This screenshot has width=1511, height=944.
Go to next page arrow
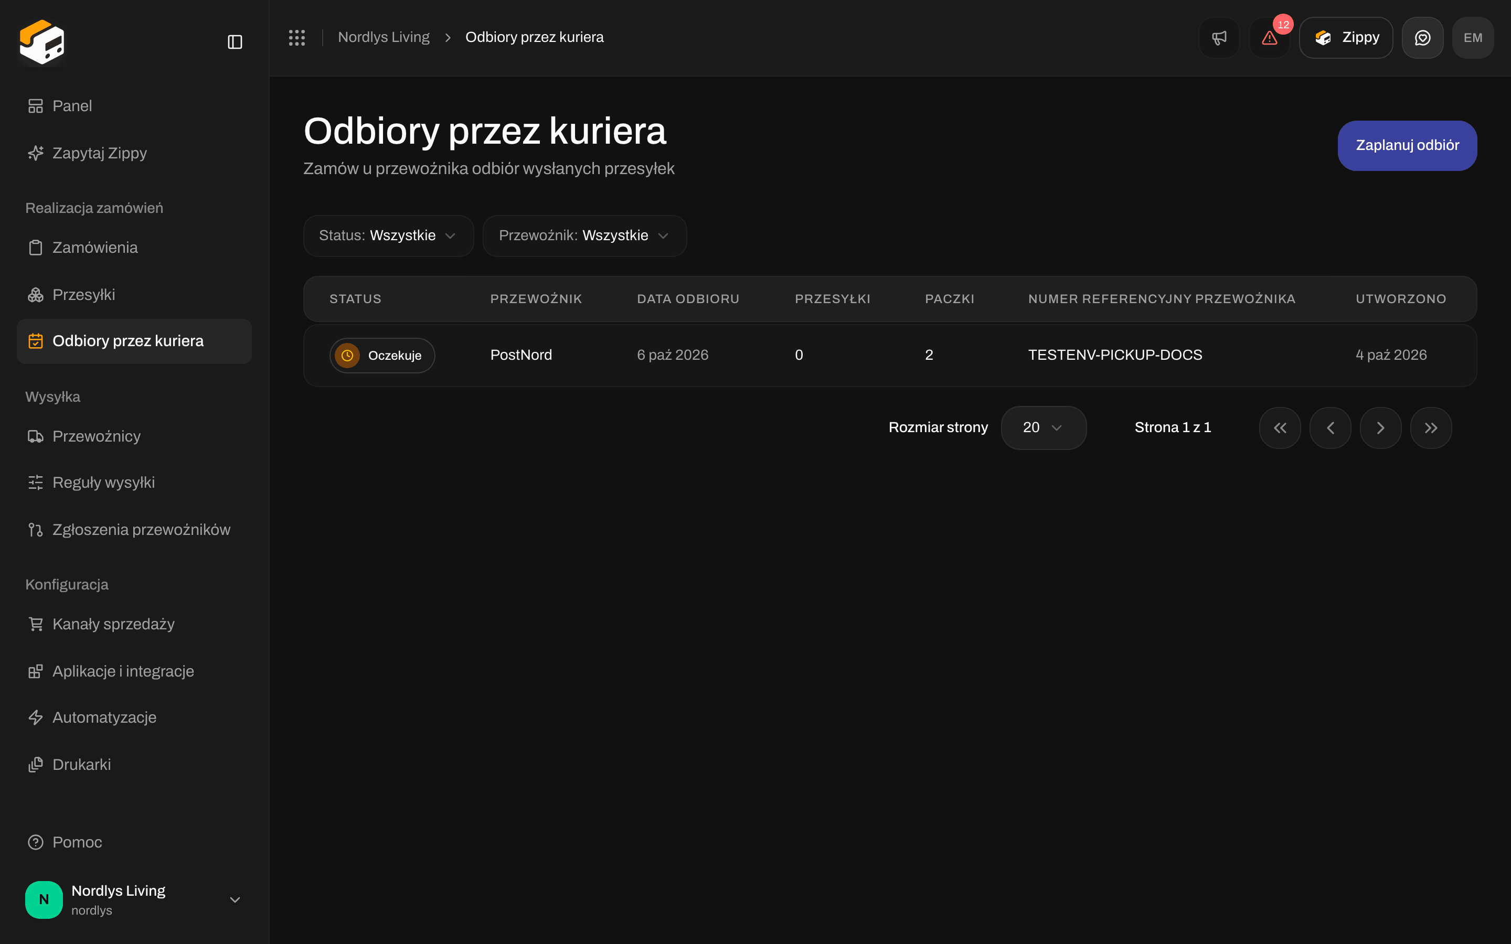pos(1380,427)
